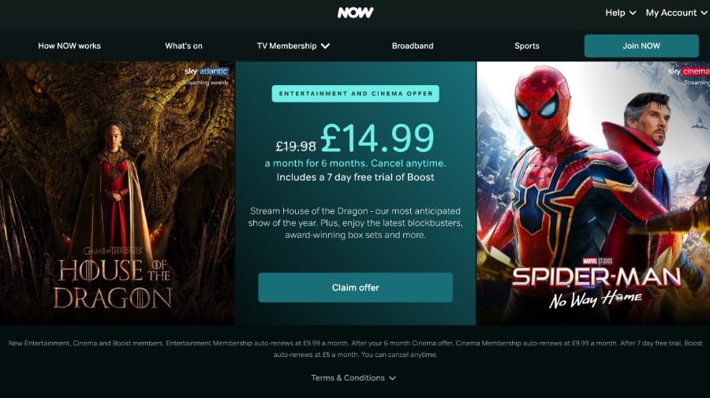Click the Join NOW button
This screenshot has height=398, width=710.
tap(641, 46)
